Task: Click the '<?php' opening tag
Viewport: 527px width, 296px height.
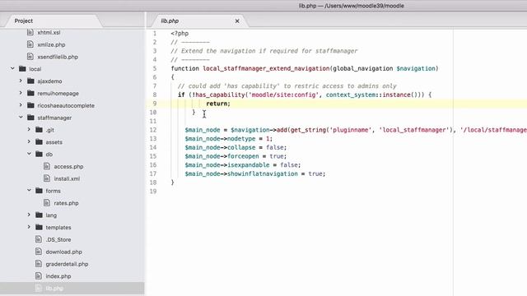Action: [x=180, y=33]
